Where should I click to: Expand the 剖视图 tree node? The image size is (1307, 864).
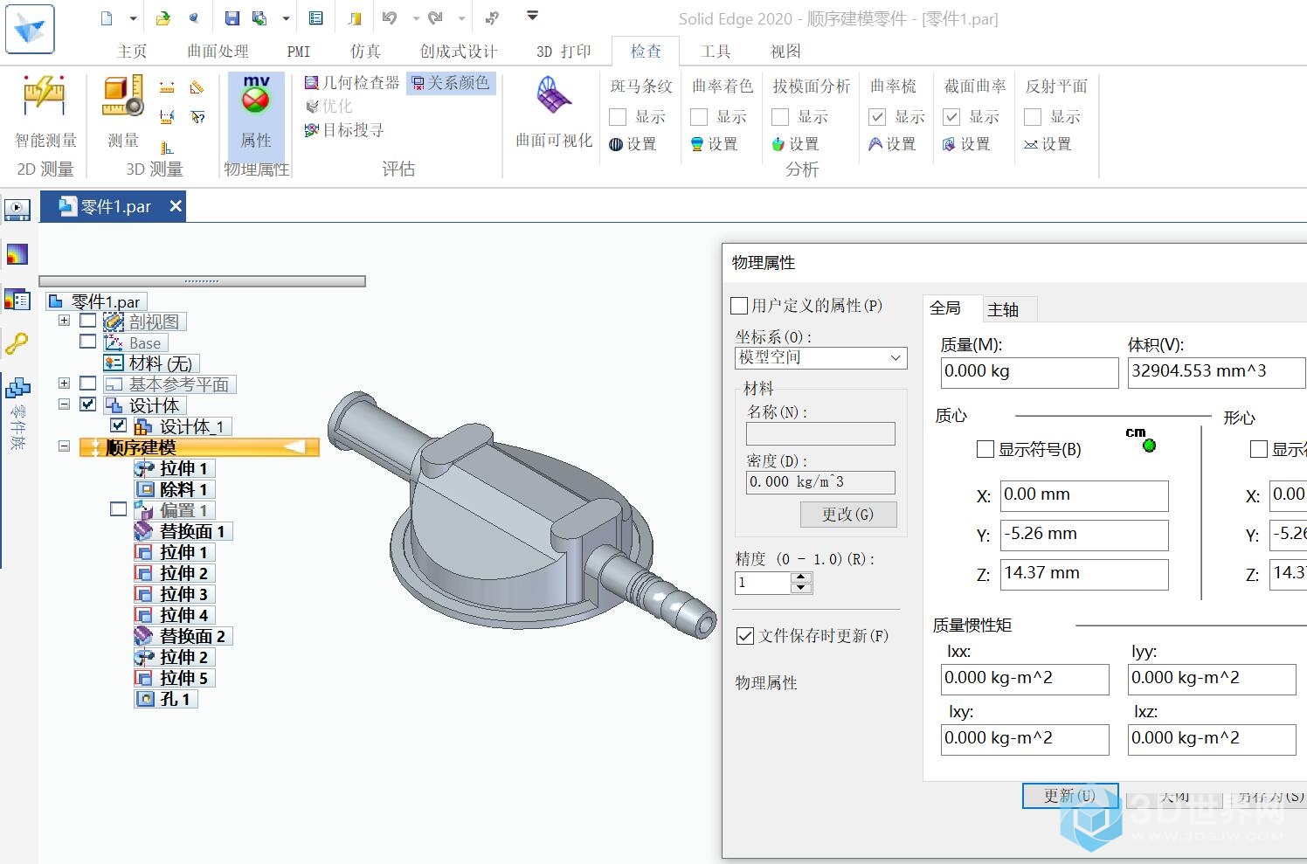coord(64,321)
